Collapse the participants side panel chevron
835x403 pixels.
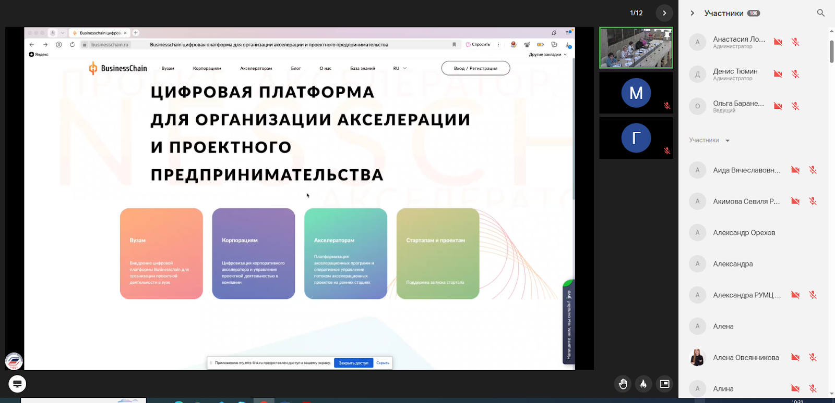[693, 13]
